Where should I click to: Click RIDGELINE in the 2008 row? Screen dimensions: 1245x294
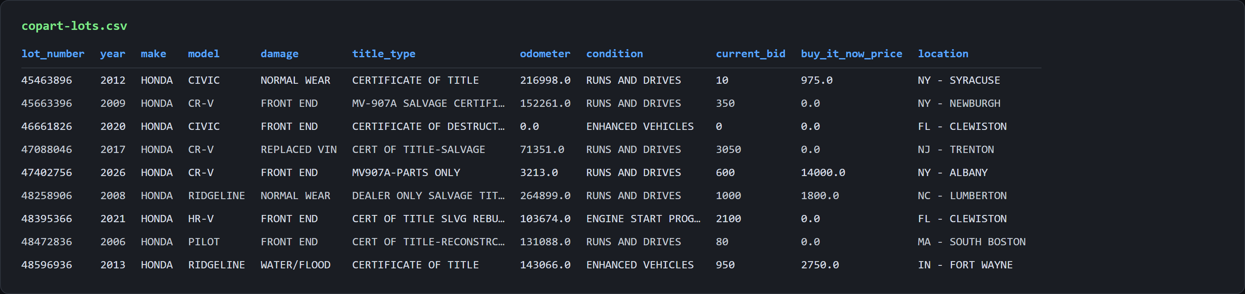tap(216, 196)
